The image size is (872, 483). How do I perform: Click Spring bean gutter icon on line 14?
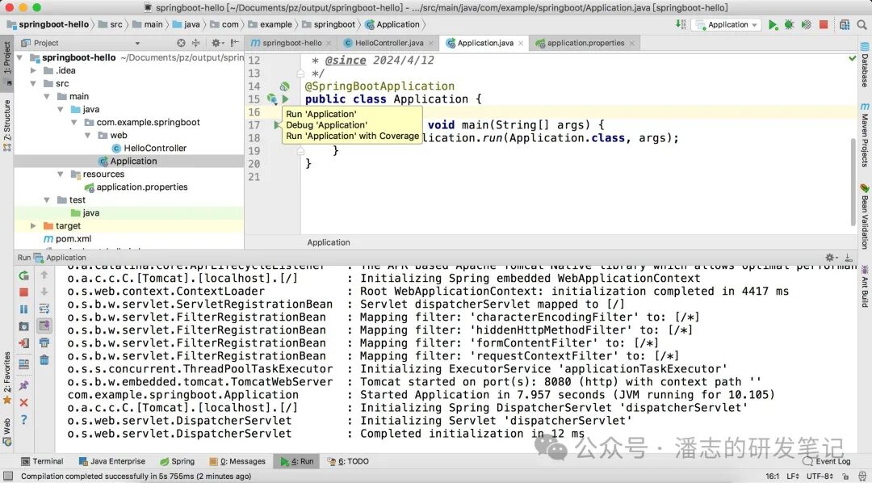point(284,86)
